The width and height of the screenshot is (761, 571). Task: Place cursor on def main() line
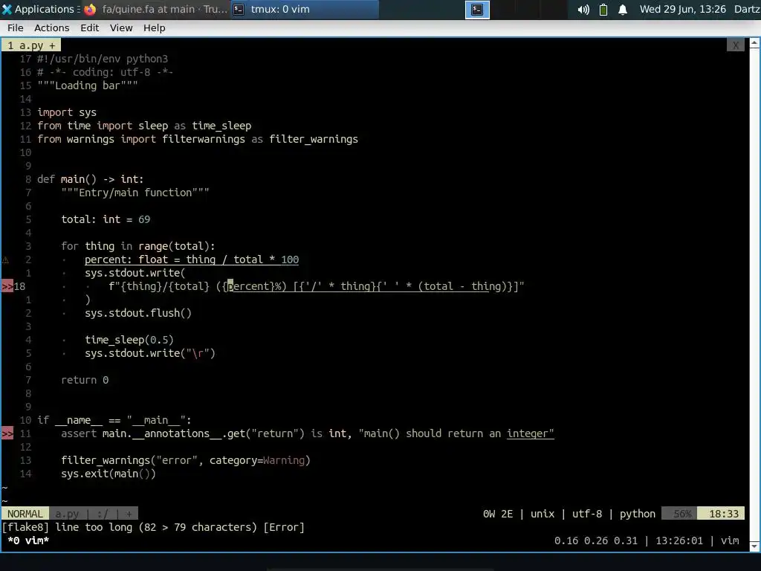point(90,179)
